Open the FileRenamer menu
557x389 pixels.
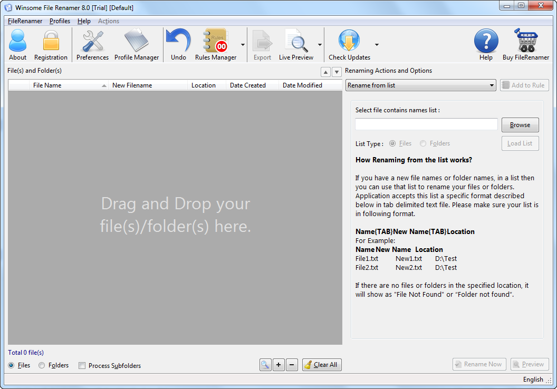(25, 21)
